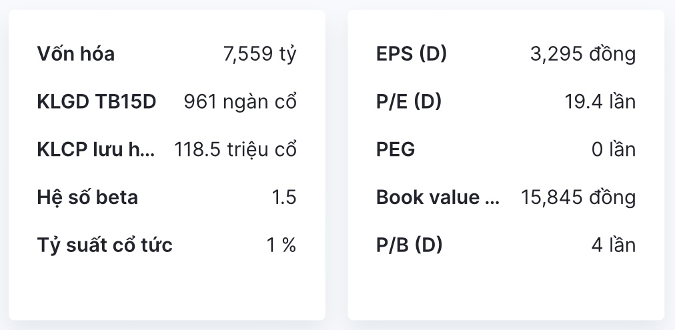Select the 118.5 triệu cổ value
675x330 pixels.
(x=235, y=150)
